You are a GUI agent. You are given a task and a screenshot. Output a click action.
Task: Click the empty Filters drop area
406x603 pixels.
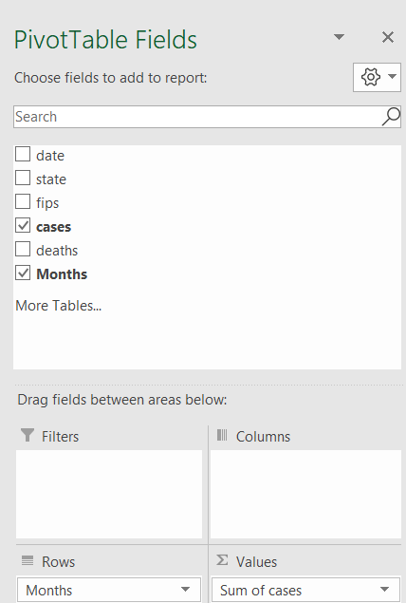tap(109, 494)
